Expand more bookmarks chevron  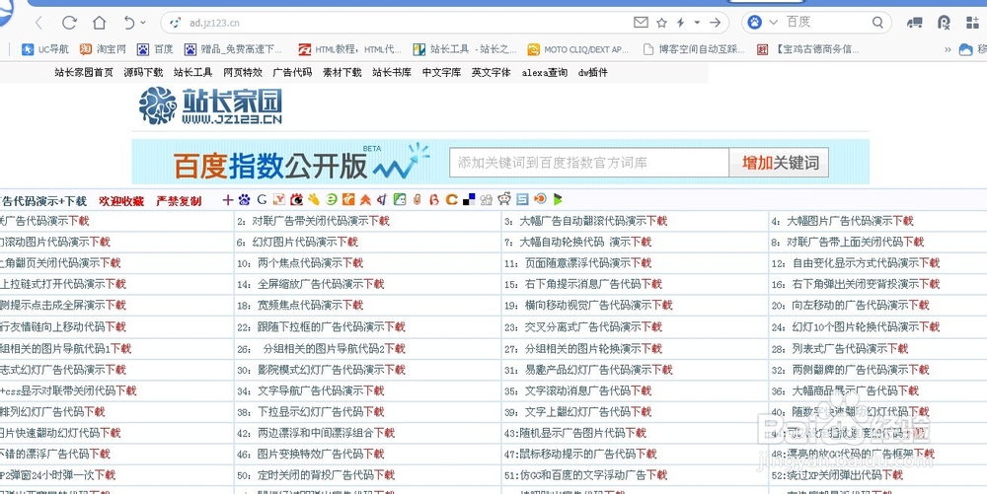[x=948, y=49]
